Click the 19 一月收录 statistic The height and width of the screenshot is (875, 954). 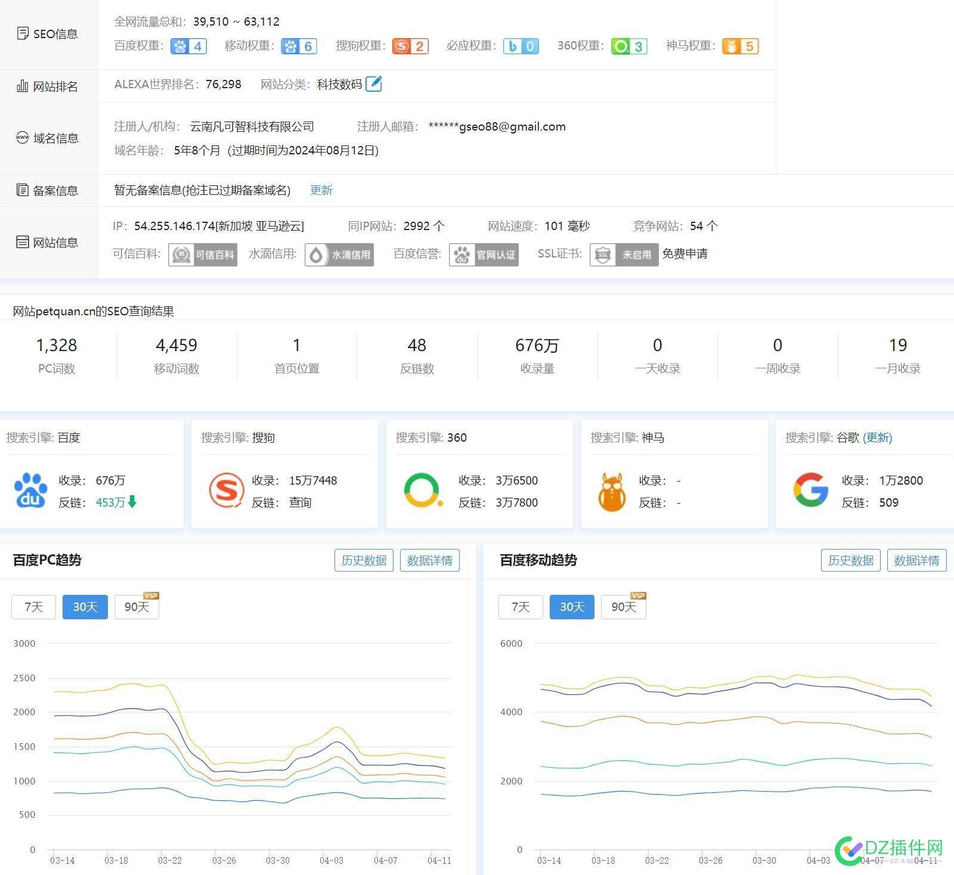pyautogui.click(x=898, y=356)
